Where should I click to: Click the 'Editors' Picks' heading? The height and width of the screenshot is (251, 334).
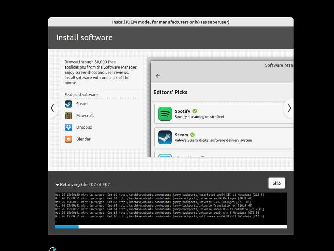tap(170, 92)
